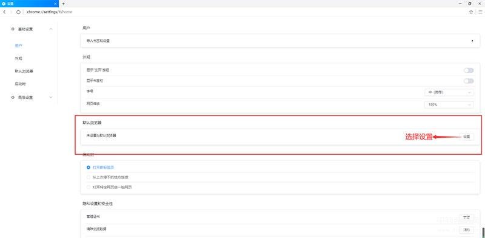Open the 导入书签和设置 row arrow
The image size is (485, 238).
[x=472, y=41]
